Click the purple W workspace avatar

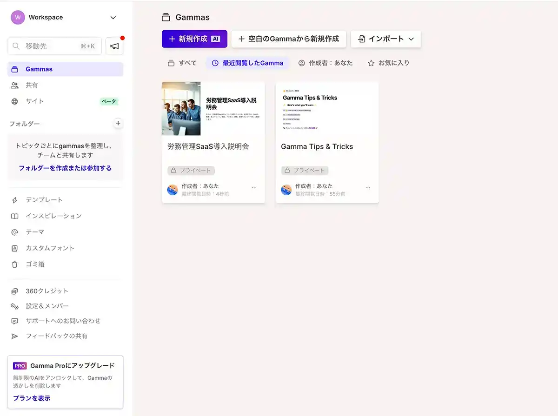pos(18,17)
